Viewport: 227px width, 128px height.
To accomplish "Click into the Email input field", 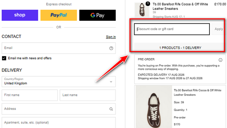I will (x=59, y=48).
